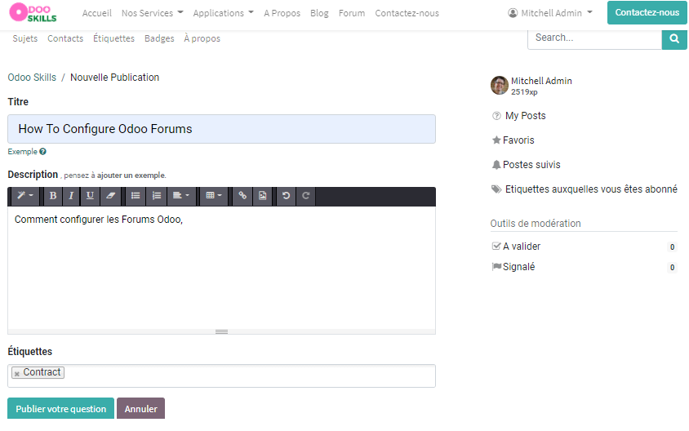Insert a numbered ordered list
This screenshot has height=431, width=689.
(x=156, y=196)
